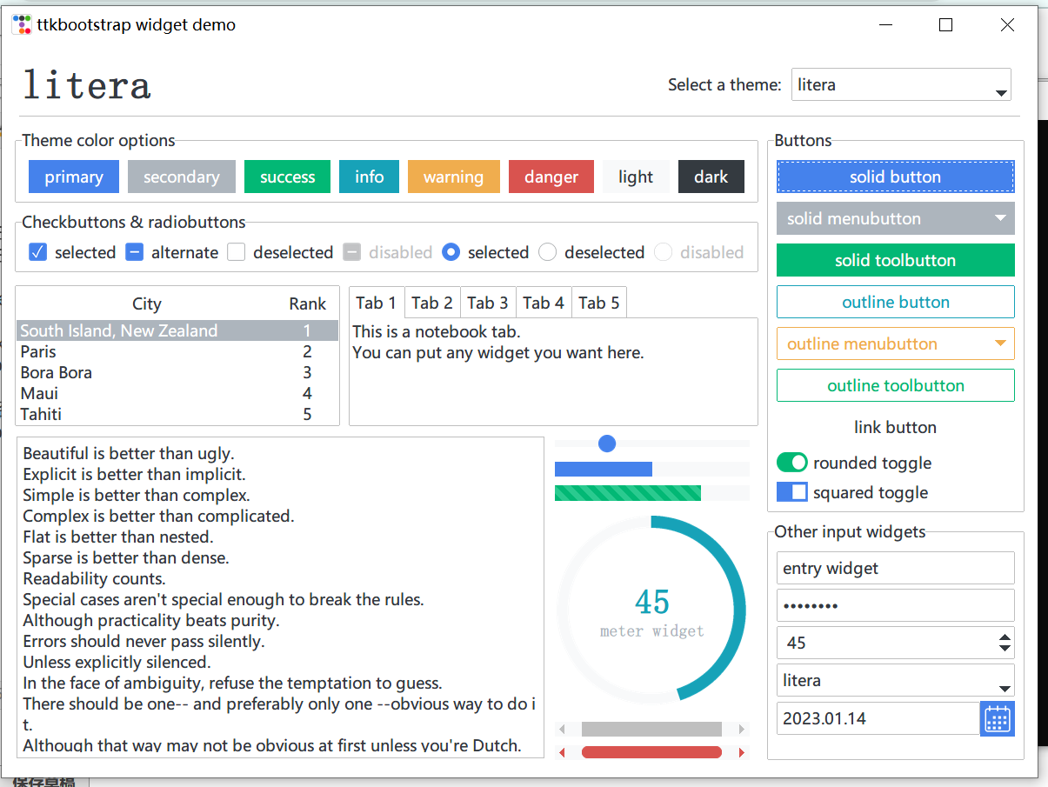Click the line 'Sparse is better than dense.'
Screen dimensions: 1048x787
126,557
